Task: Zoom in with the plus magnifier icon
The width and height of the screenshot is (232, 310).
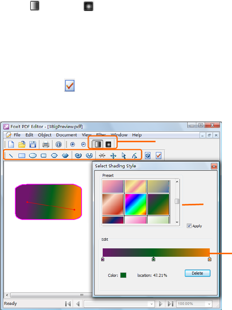Action: click(x=73, y=144)
